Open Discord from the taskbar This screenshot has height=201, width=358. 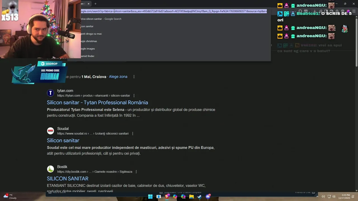pyautogui.click(x=208, y=197)
